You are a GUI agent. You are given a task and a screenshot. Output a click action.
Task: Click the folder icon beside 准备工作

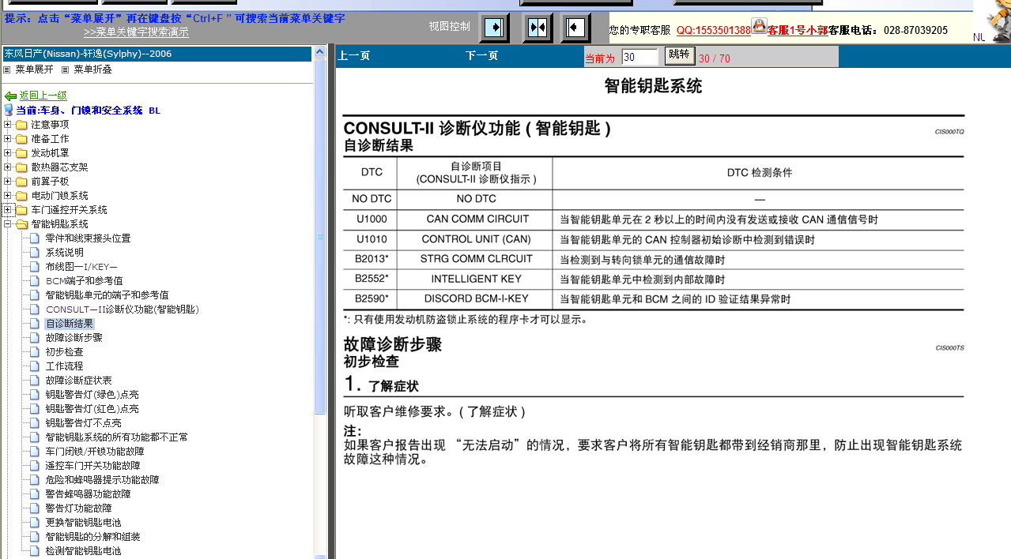(x=21, y=139)
